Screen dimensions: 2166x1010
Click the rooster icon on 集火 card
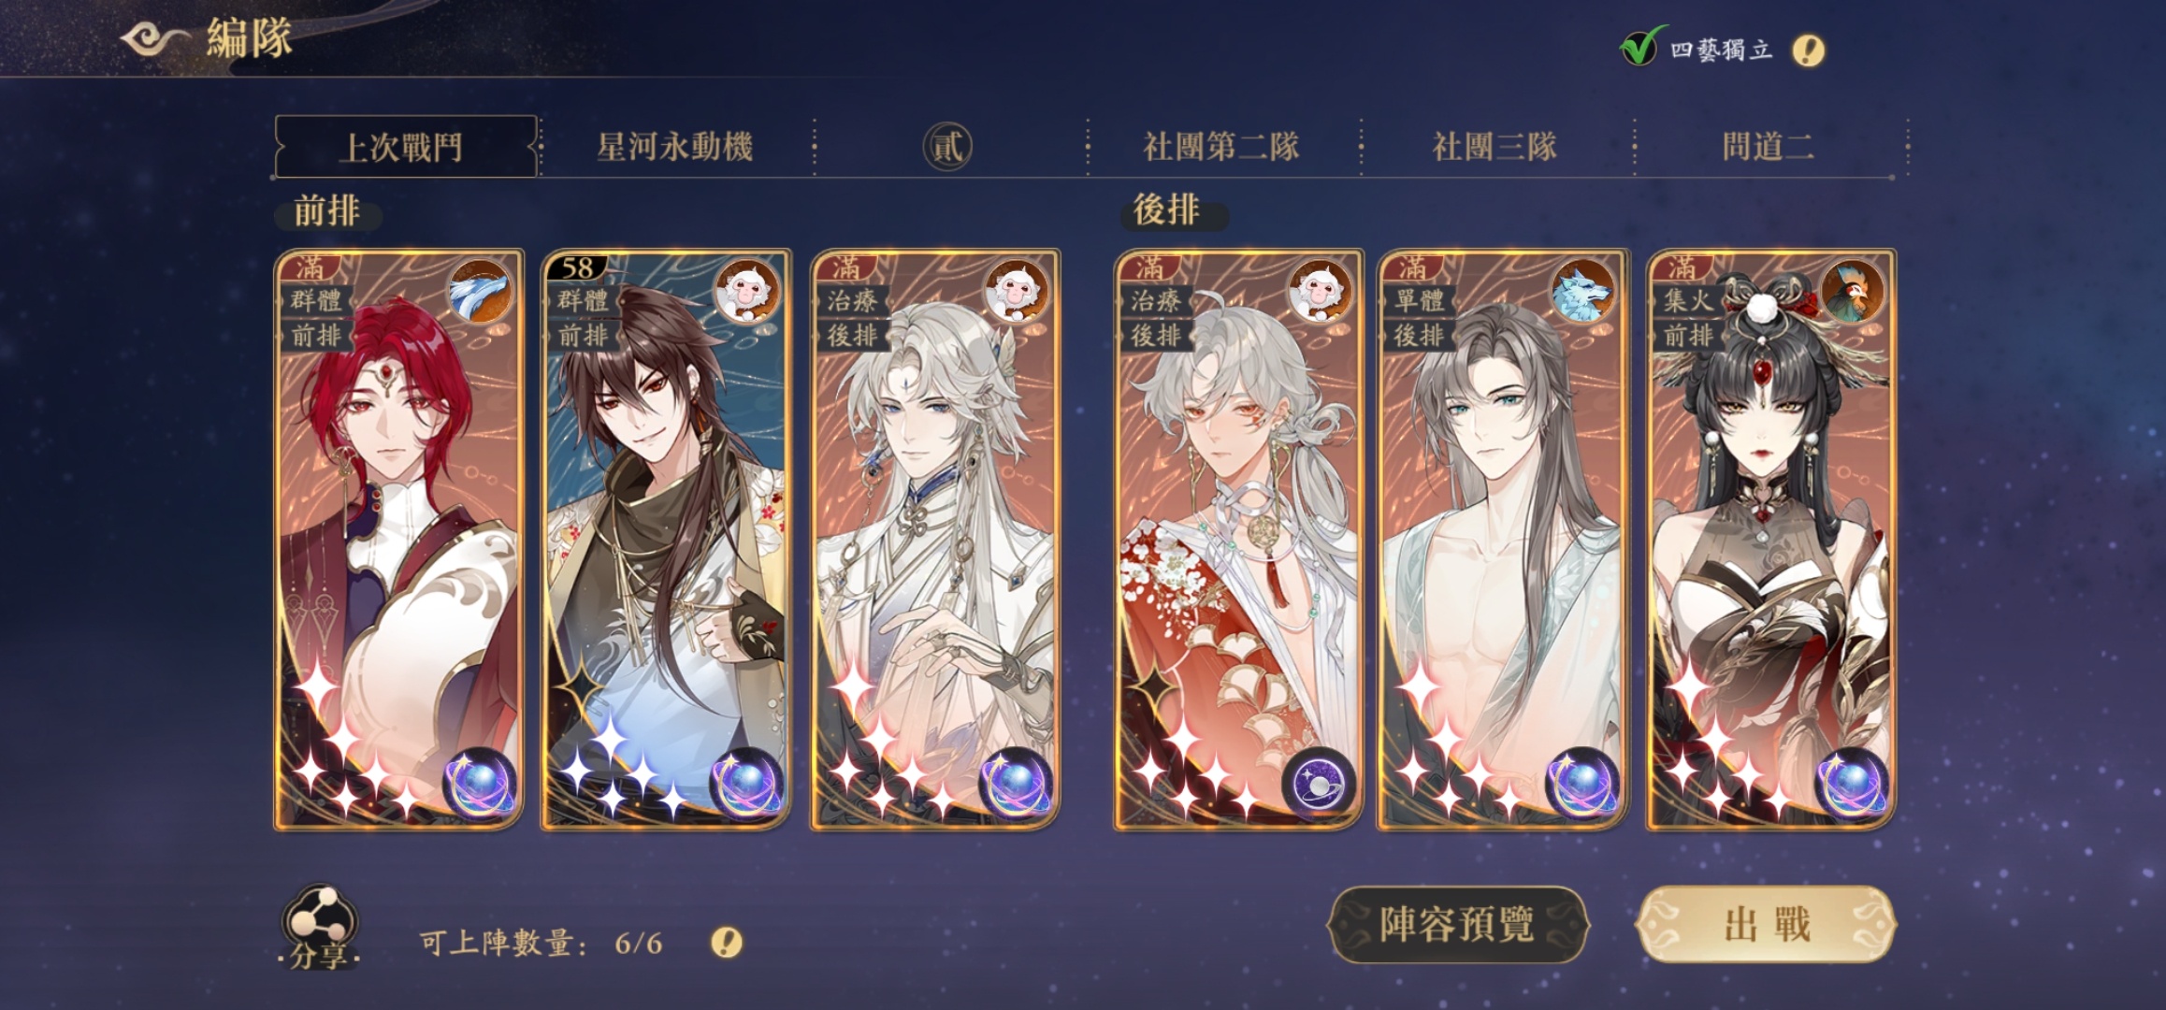pyautogui.click(x=1852, y=293)
